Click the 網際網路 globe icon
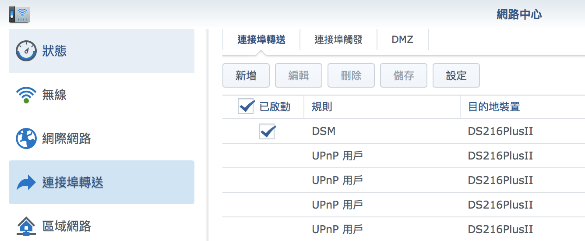Viewport: 585px width, 241px height. point(26,138)
